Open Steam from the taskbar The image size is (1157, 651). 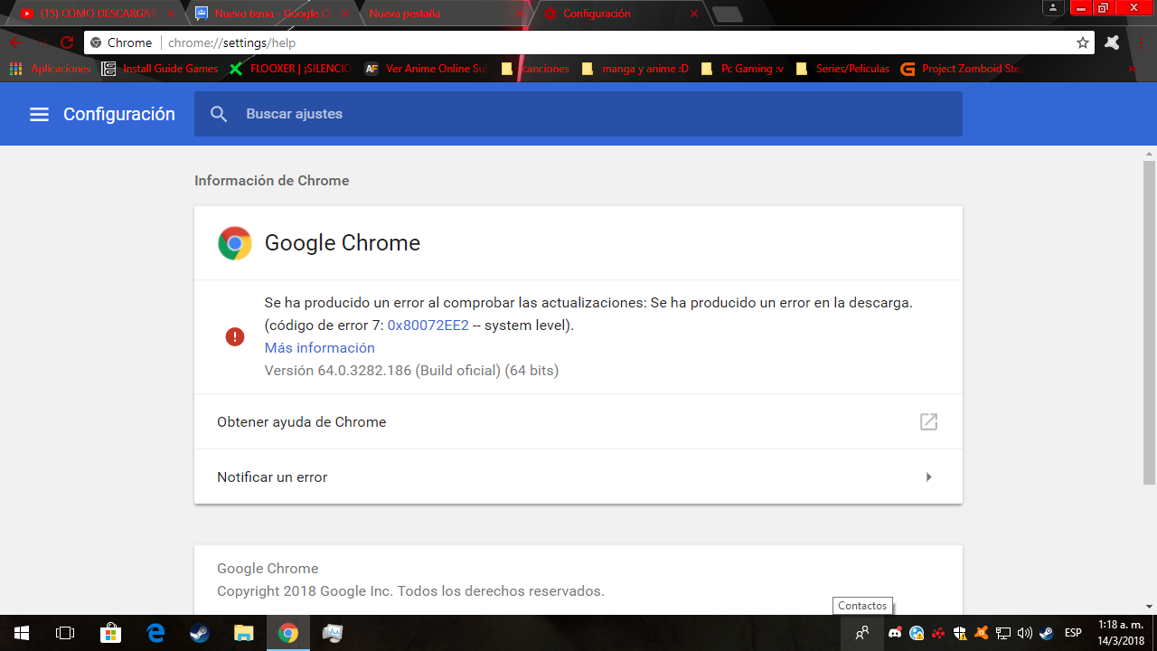tap(200, 633)
